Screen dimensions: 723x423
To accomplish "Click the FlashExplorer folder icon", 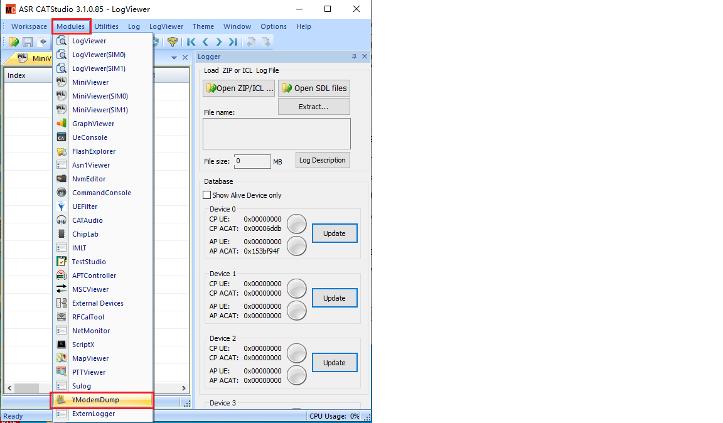I will click(x=62, y=151).
